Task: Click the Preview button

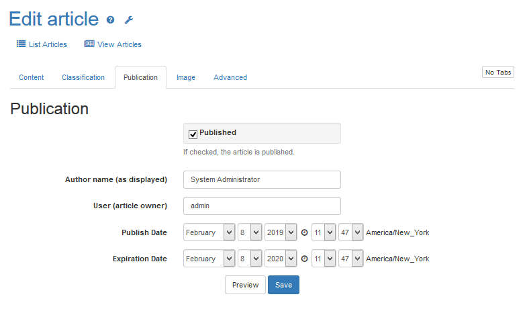Action: tap(245, 285)
